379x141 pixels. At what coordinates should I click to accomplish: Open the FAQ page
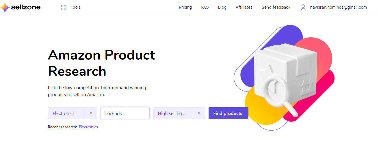205,7
